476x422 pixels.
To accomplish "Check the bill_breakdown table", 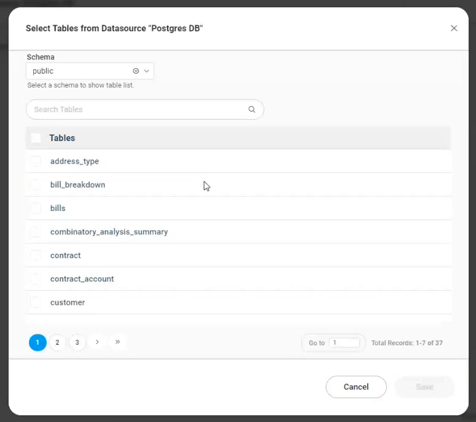I will 36,185.
